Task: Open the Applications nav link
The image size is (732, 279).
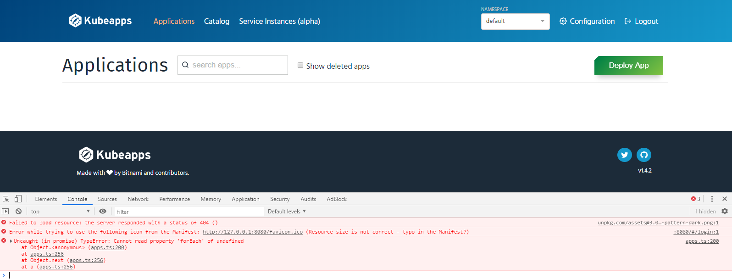Action: (174, 21)
